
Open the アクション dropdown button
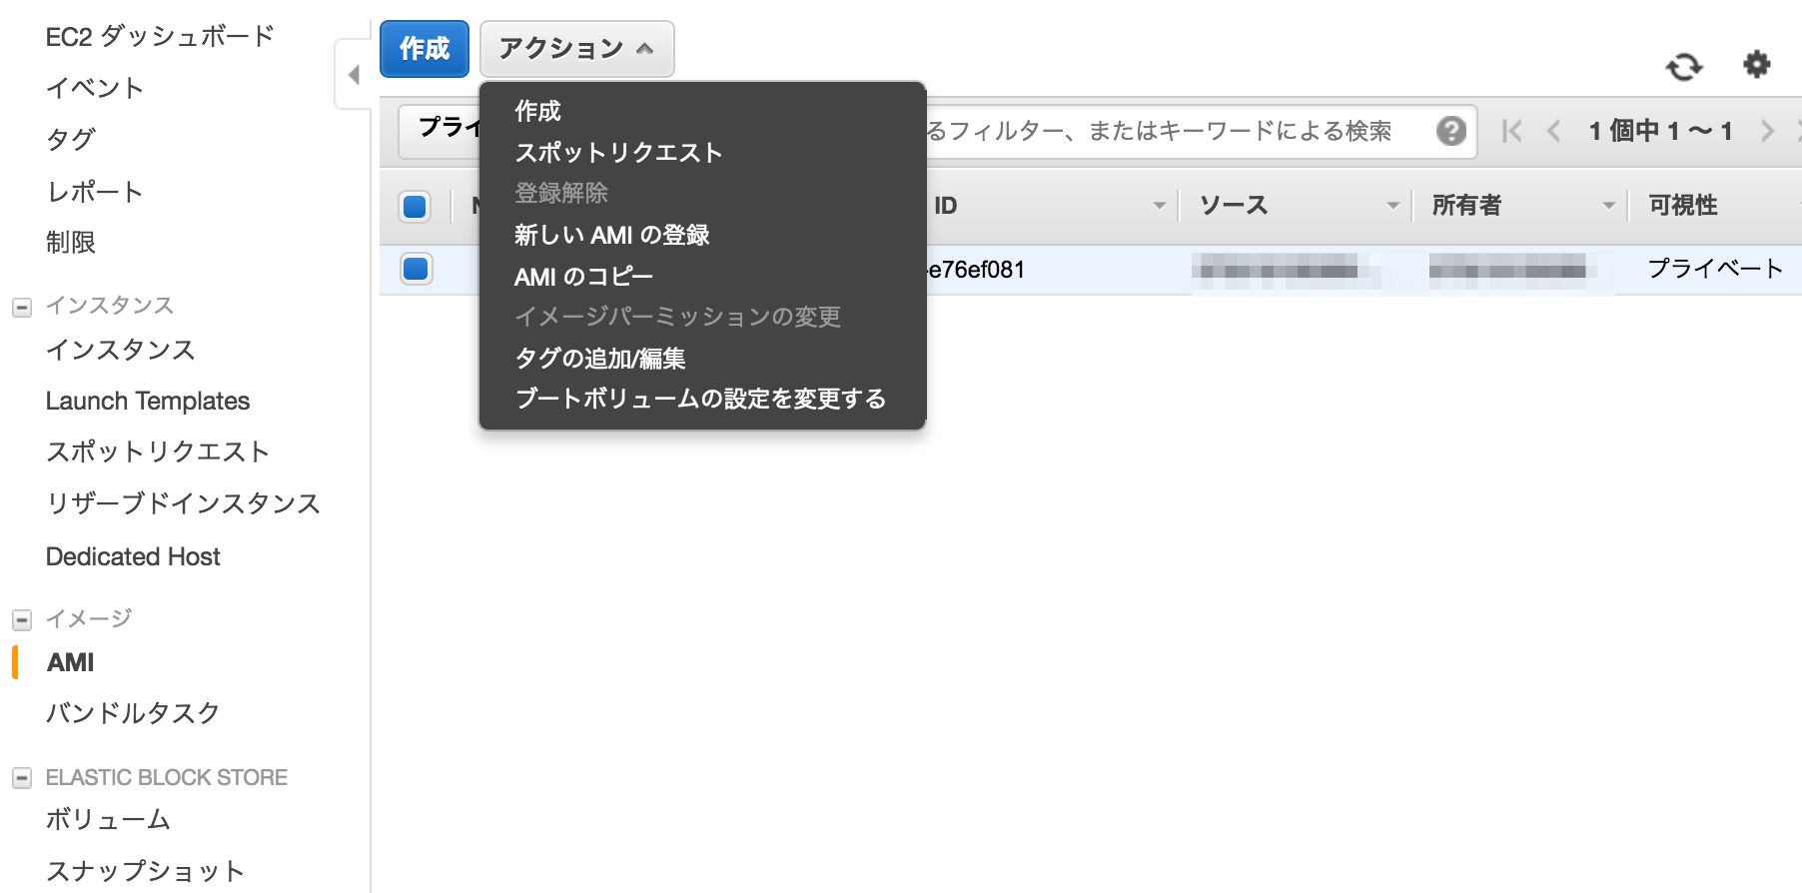[x=576, y=49]
